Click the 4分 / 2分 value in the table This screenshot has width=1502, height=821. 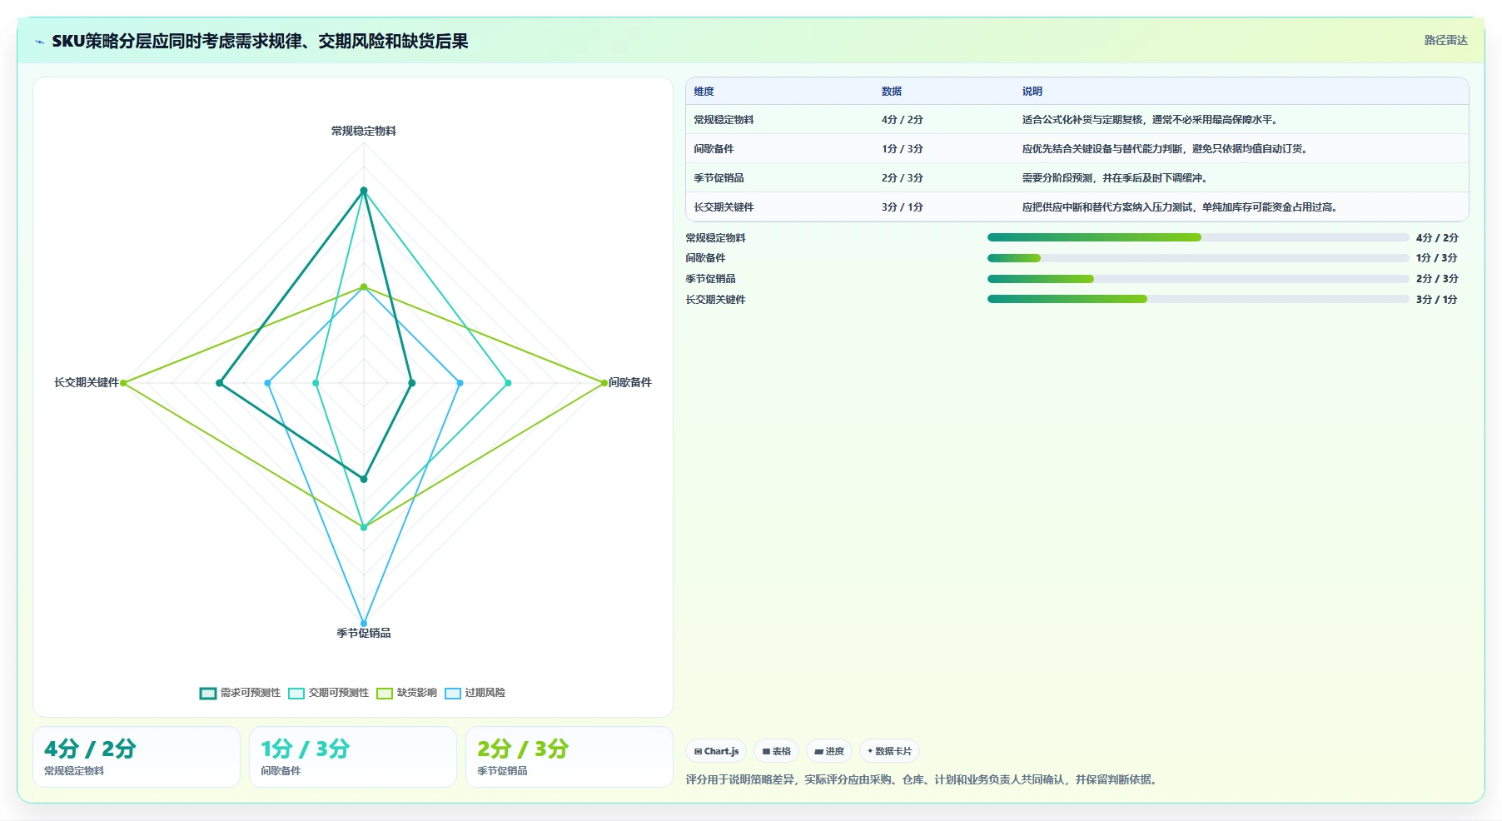(x=903, y=120)
